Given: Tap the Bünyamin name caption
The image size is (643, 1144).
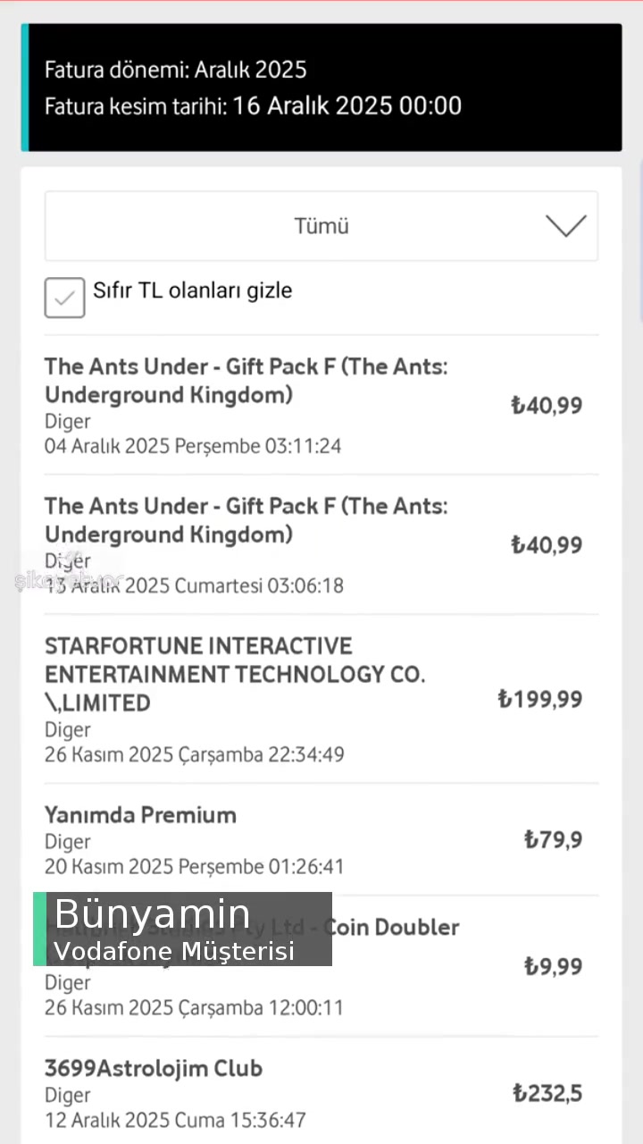Looking at the screenshot, I should pos(152,913).
